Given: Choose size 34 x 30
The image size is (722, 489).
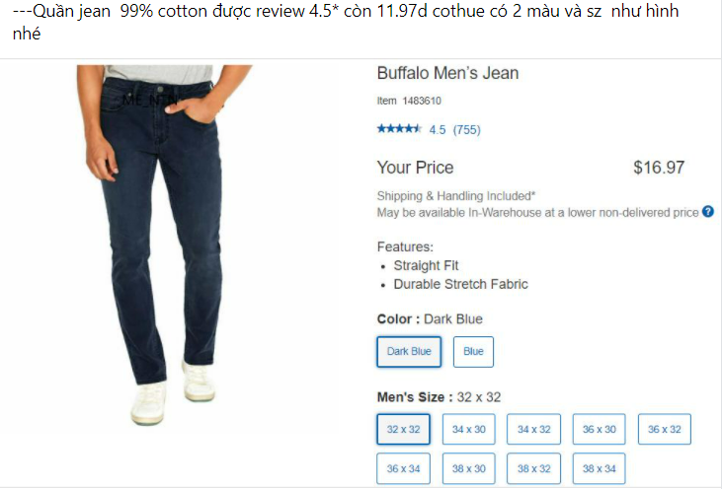Looking at the screenshot, I should pos(468,430).
